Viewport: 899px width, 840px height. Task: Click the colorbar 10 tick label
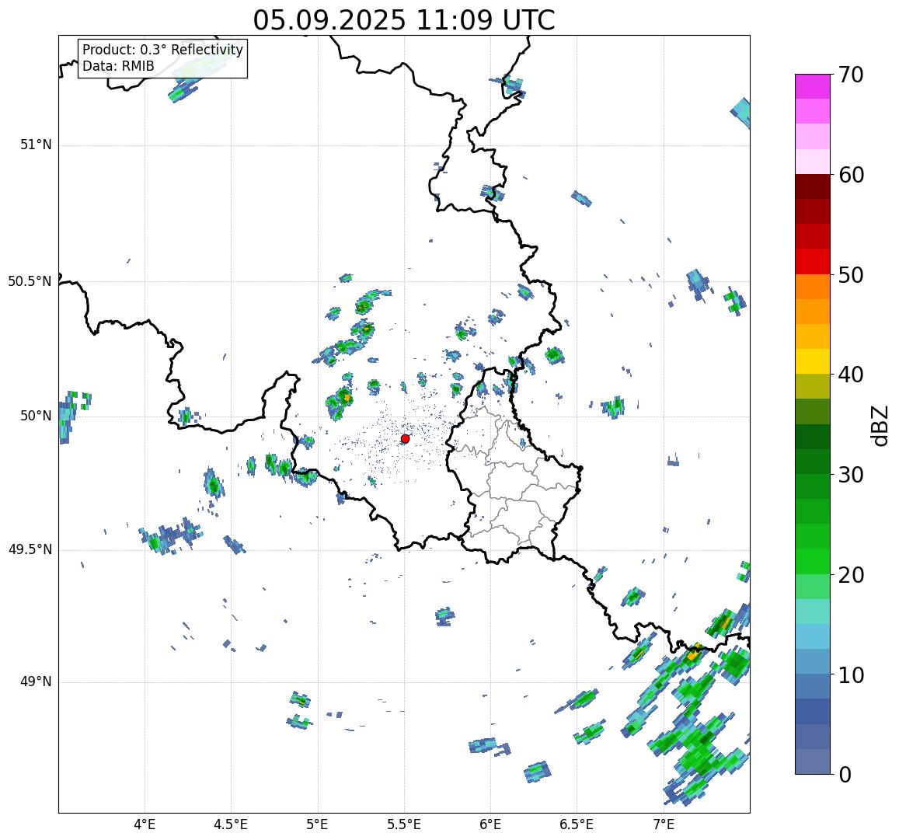(851, 674)
